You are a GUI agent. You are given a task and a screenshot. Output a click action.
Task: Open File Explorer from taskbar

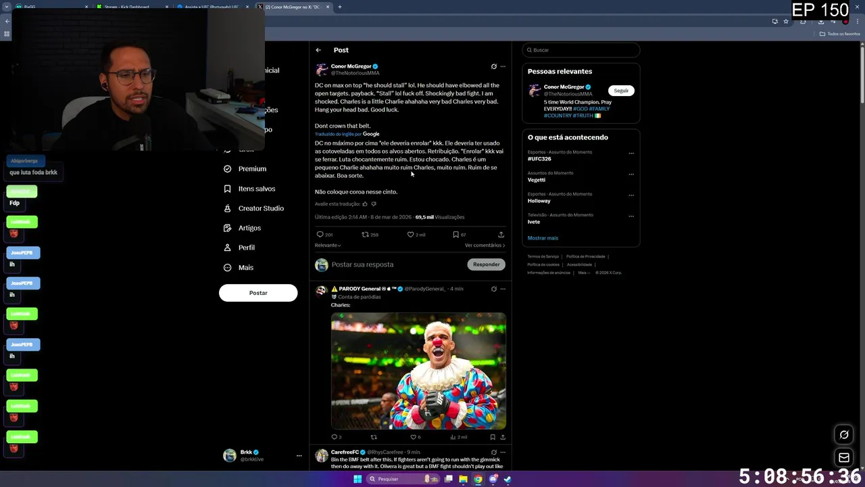click(x=463, y=479)
